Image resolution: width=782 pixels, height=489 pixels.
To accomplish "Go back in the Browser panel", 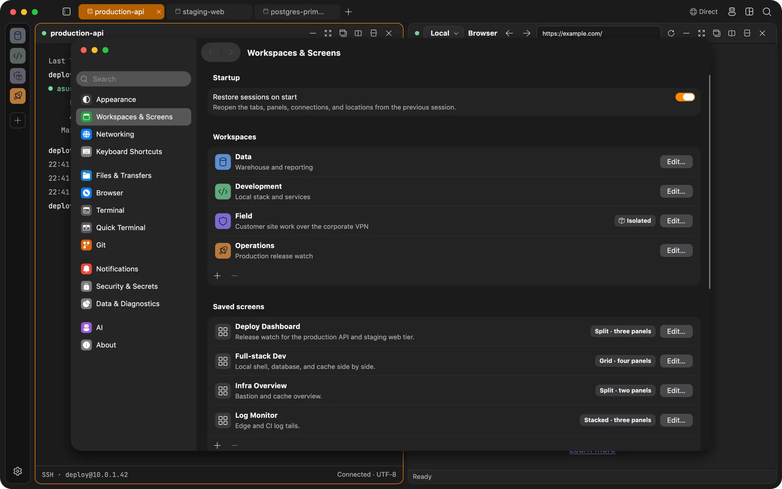I will tap(509, 33).
